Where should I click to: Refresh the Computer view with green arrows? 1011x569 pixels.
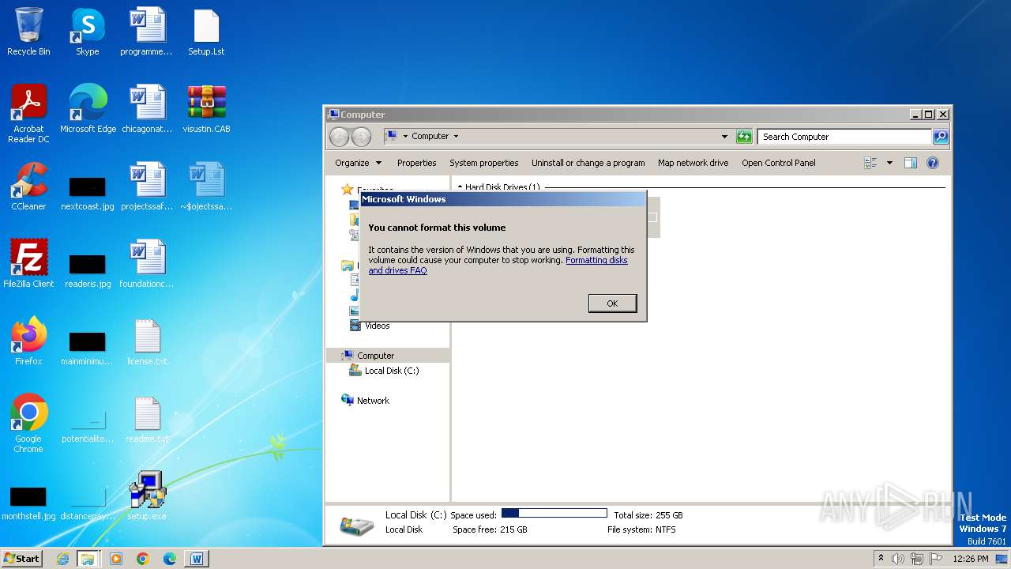point(744,137)
